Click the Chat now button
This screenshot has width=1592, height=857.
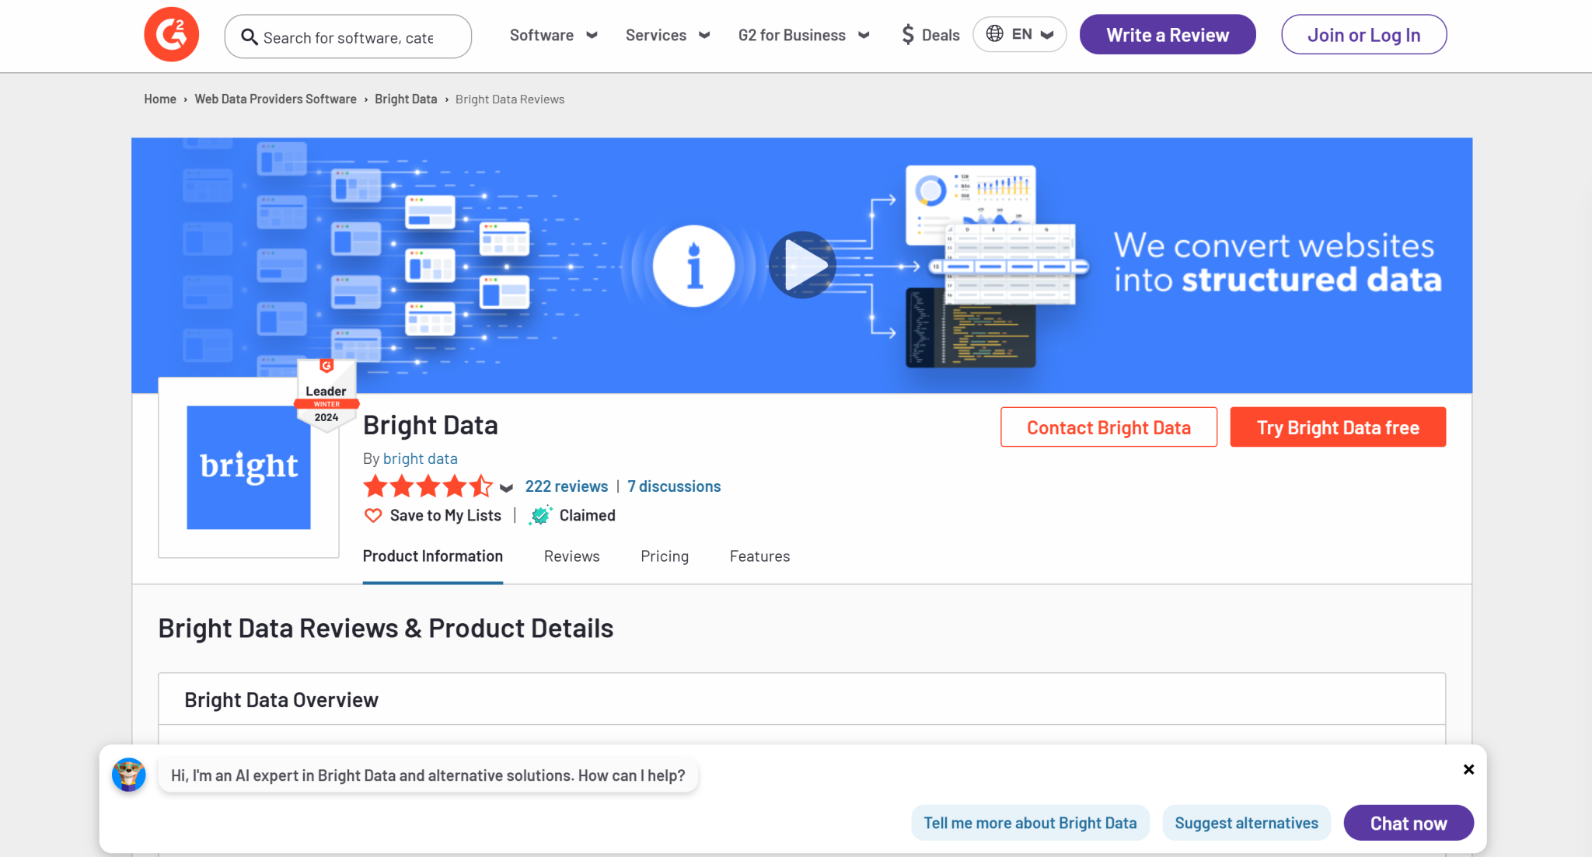(x=1408, y=822)
